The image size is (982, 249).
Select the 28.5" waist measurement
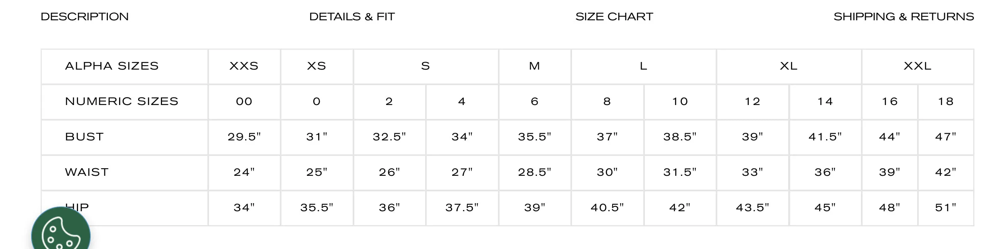[535, 173]
